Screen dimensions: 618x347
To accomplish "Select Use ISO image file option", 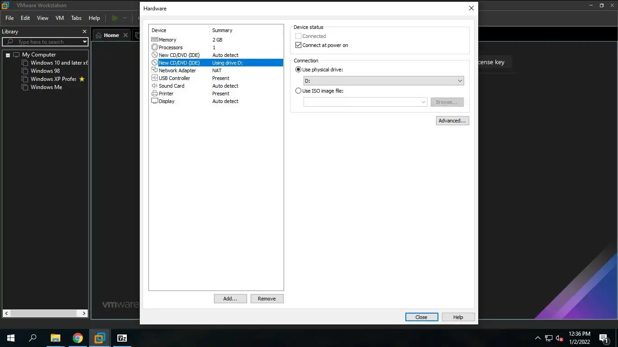I will click(x=298, y=91).
